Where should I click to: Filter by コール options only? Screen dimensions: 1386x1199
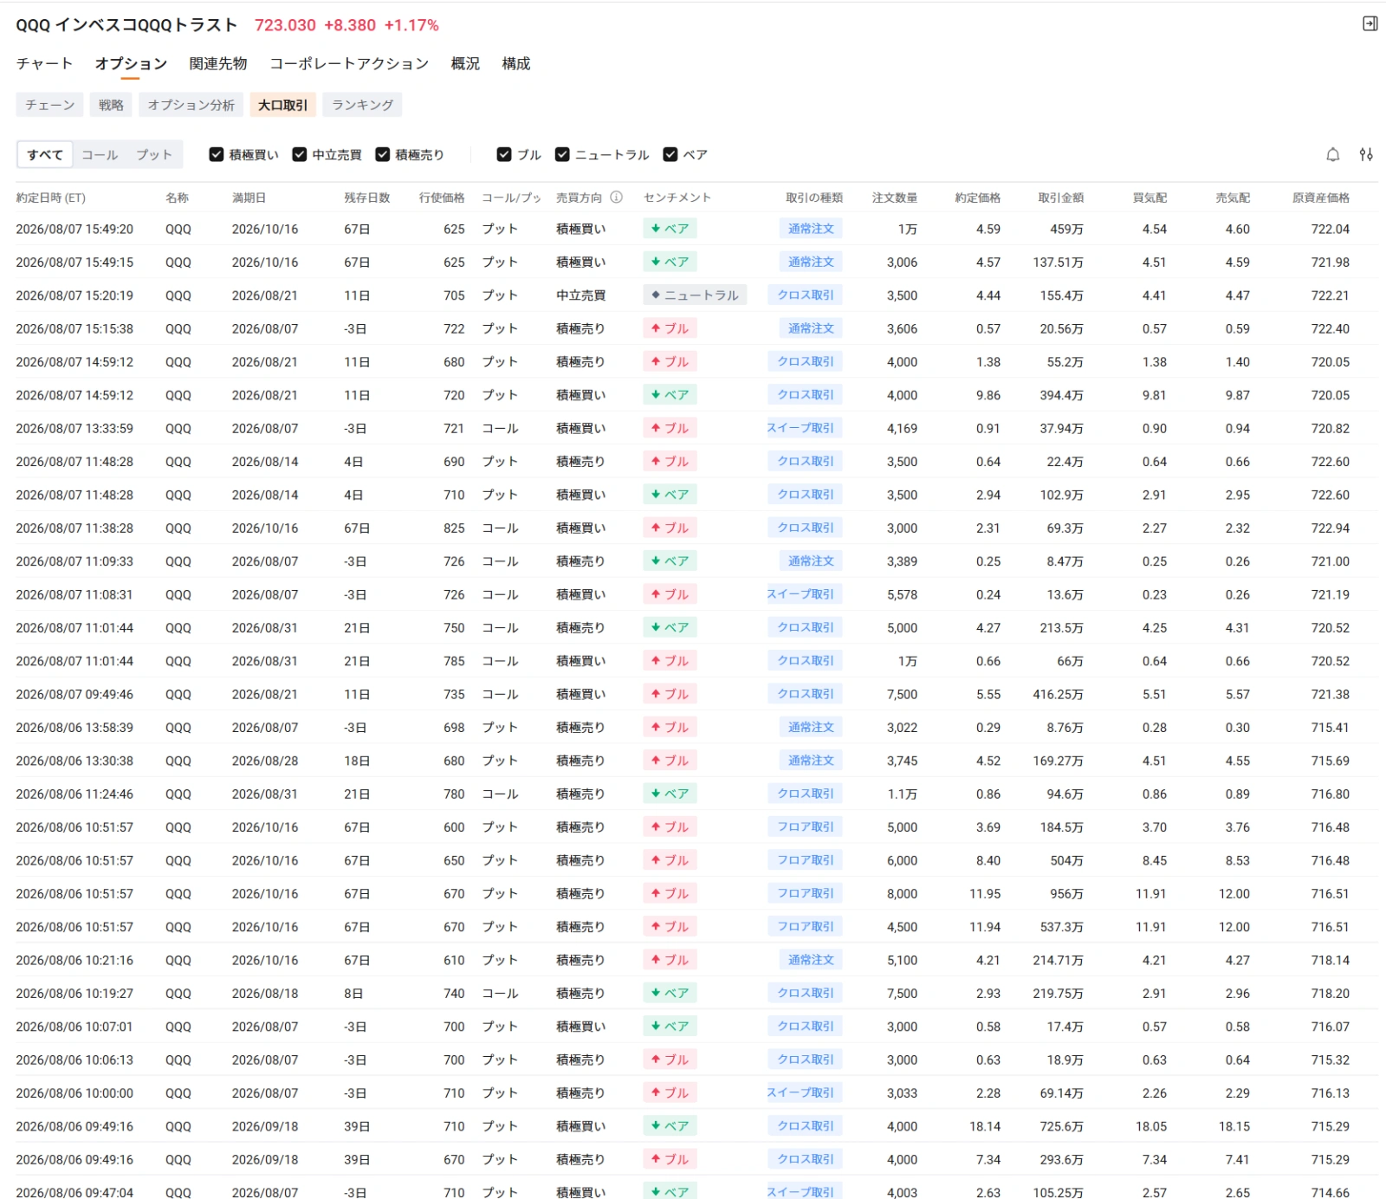pos(100,154)
